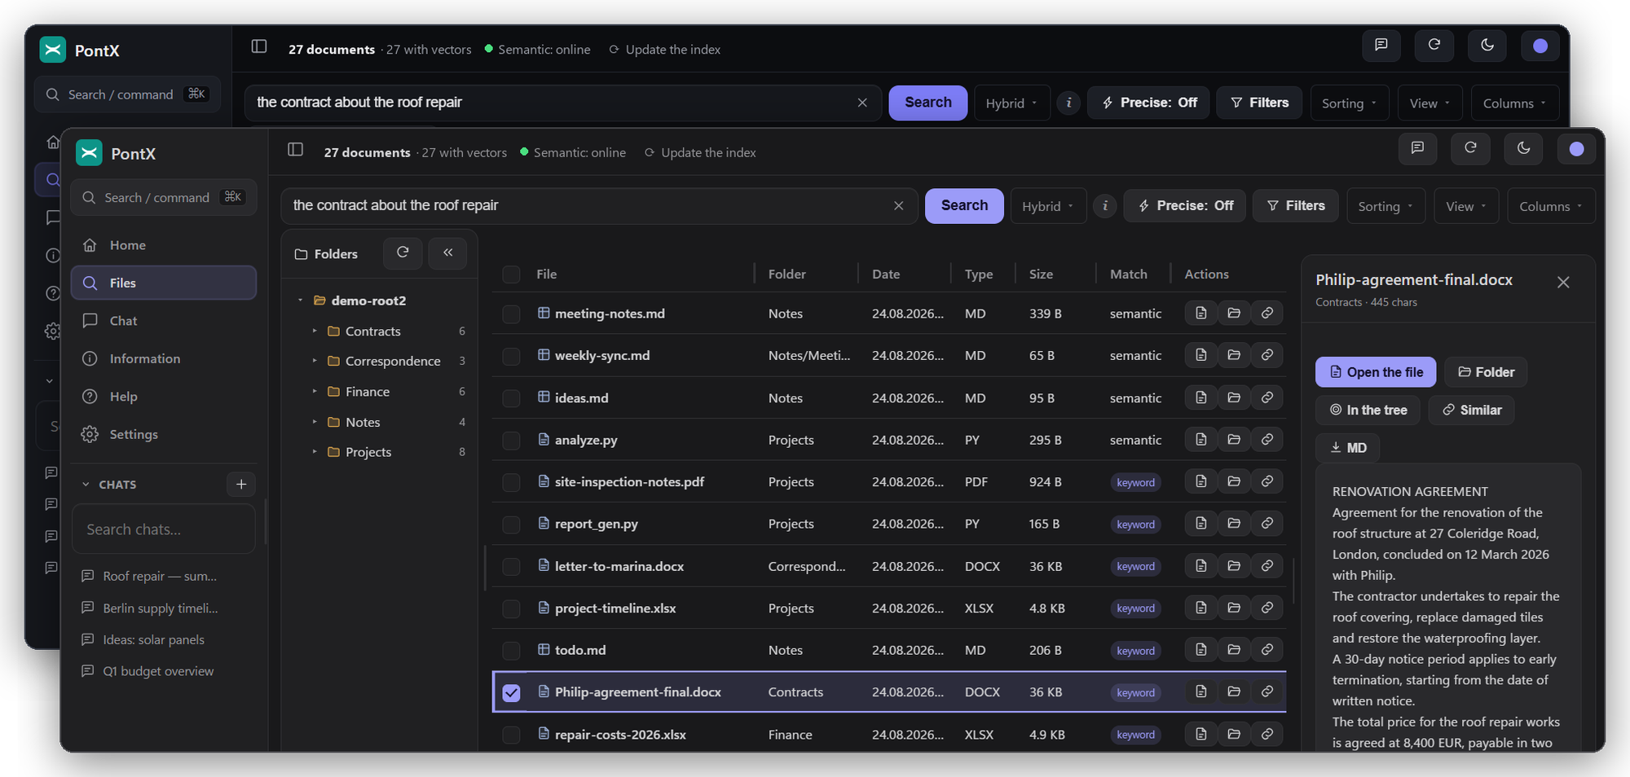Expand the Contracts folder in the tree
Viewport: 1630px width, 777px height.
315,331
